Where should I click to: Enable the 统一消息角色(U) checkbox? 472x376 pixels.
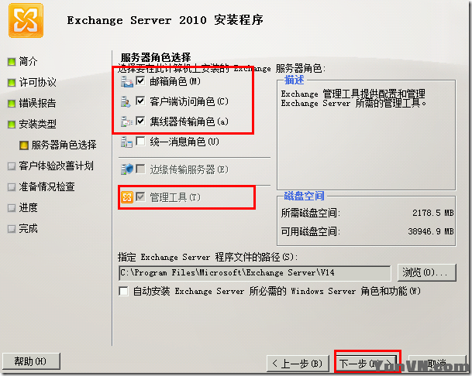point(140,141)
